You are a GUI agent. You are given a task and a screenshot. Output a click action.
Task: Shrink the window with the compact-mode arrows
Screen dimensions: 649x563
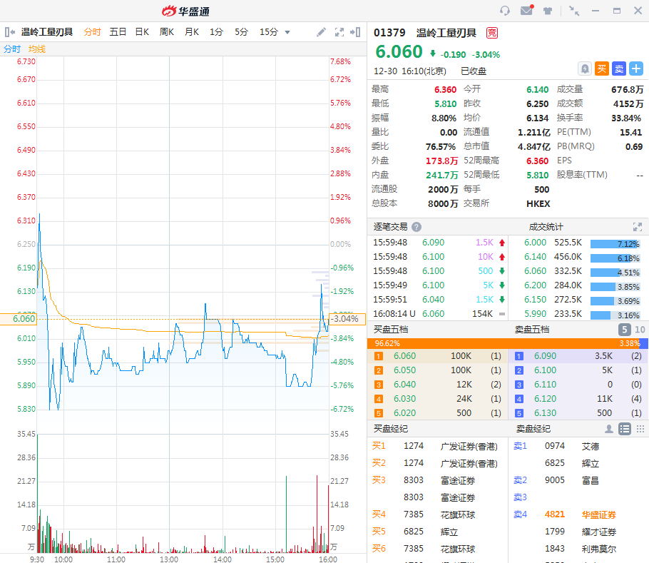(574, 11)
